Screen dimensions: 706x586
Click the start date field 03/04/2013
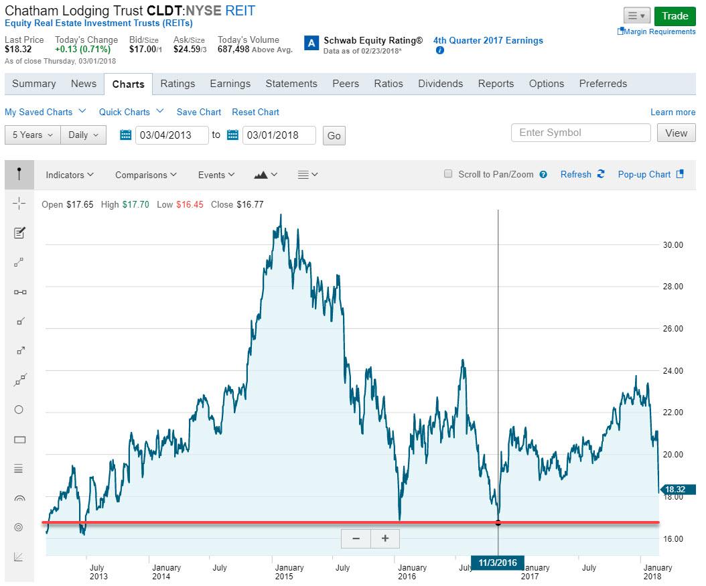[172, 135]
